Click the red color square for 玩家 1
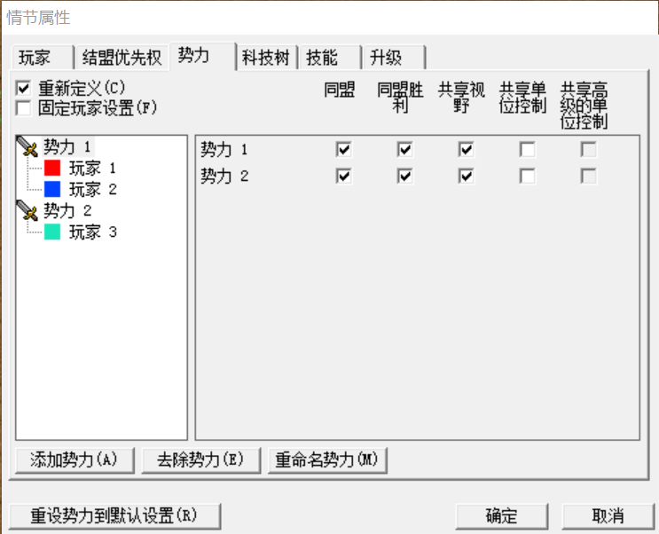Viewport: 659px width, 534px height. (x=52, y=168)
